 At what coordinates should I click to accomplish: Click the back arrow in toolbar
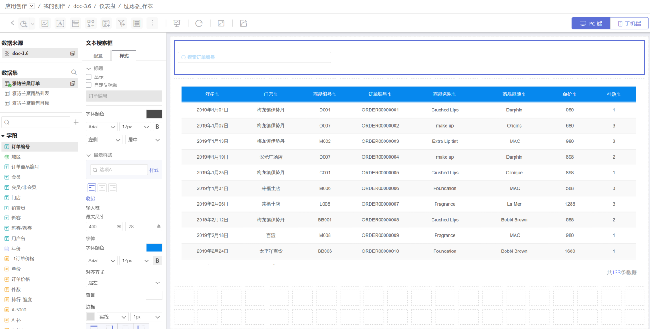(x=12, y=23)
